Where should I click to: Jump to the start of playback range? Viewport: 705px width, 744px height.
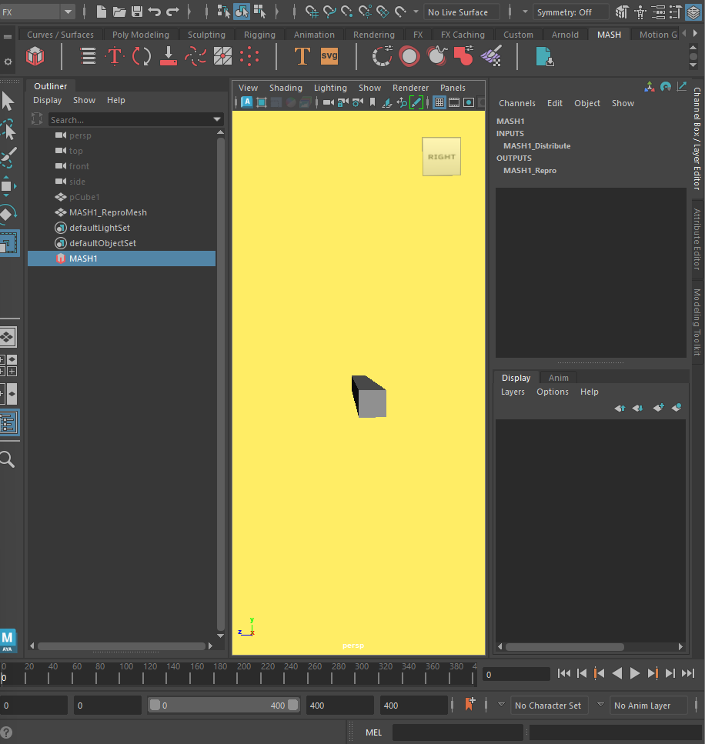[x=564, y=673]
